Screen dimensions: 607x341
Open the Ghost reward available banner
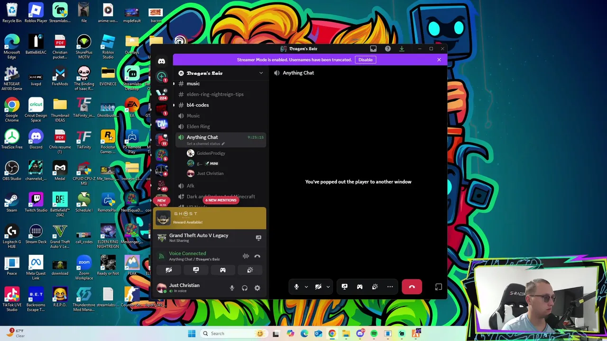(210, 218)
